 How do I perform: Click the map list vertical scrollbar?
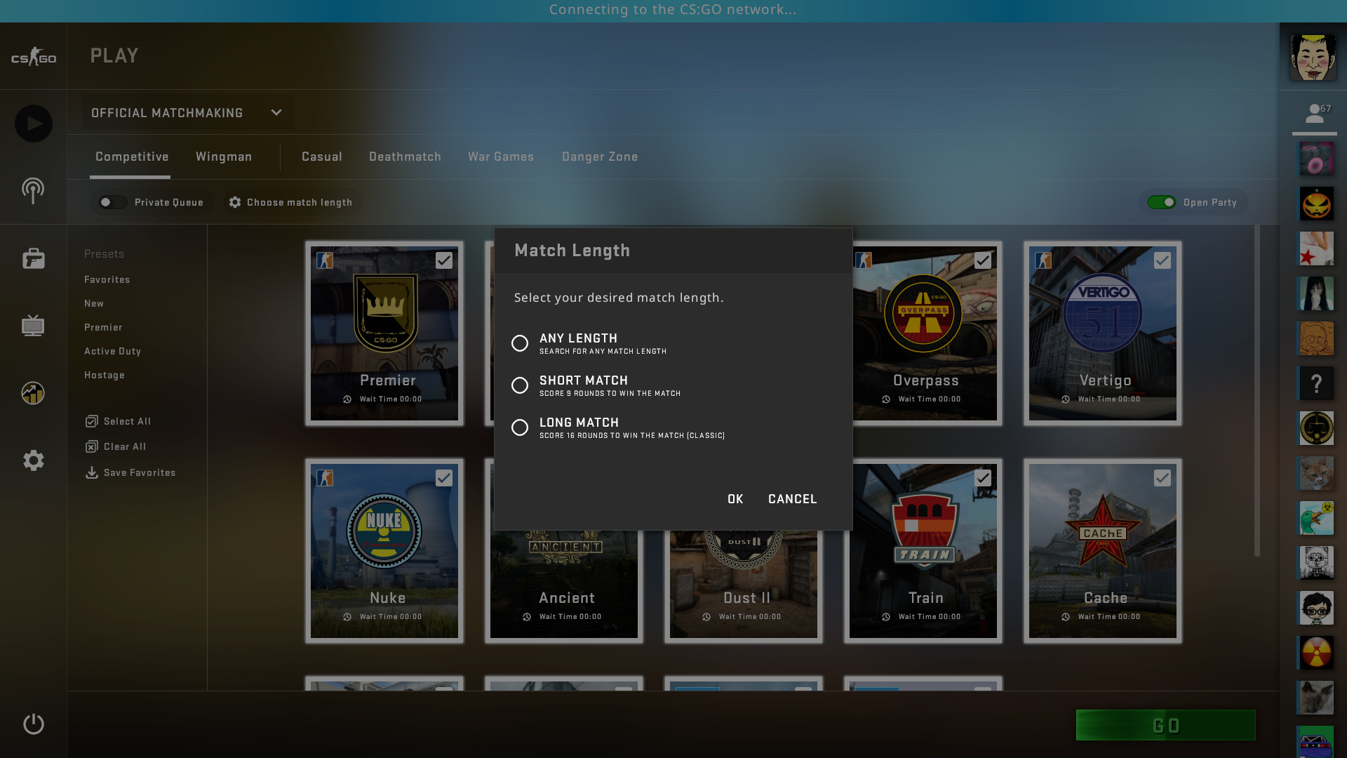[1257, 390]
